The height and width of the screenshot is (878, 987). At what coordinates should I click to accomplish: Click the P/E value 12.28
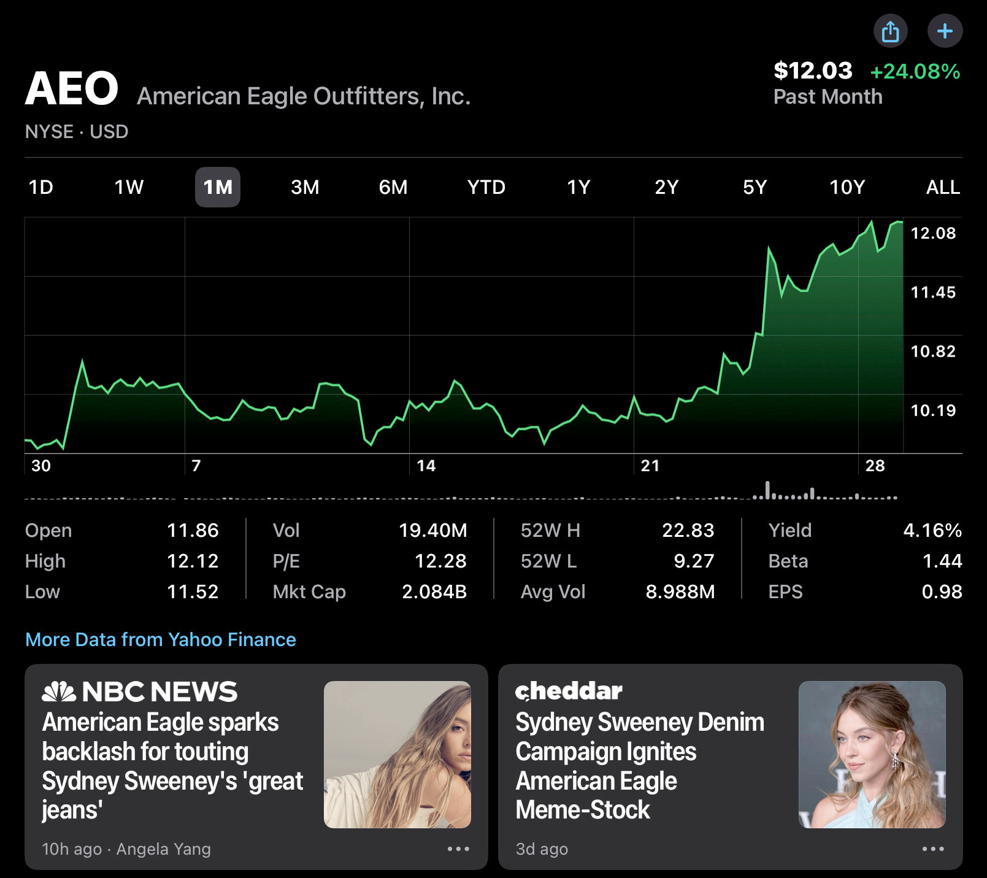click(440, 561)
